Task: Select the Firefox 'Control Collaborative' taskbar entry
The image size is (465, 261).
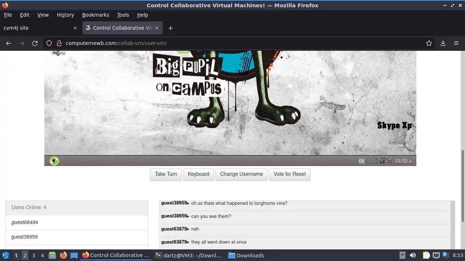Action: pos(116,255)
